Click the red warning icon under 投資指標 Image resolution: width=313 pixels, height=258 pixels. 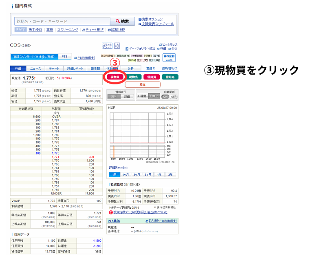110,212
